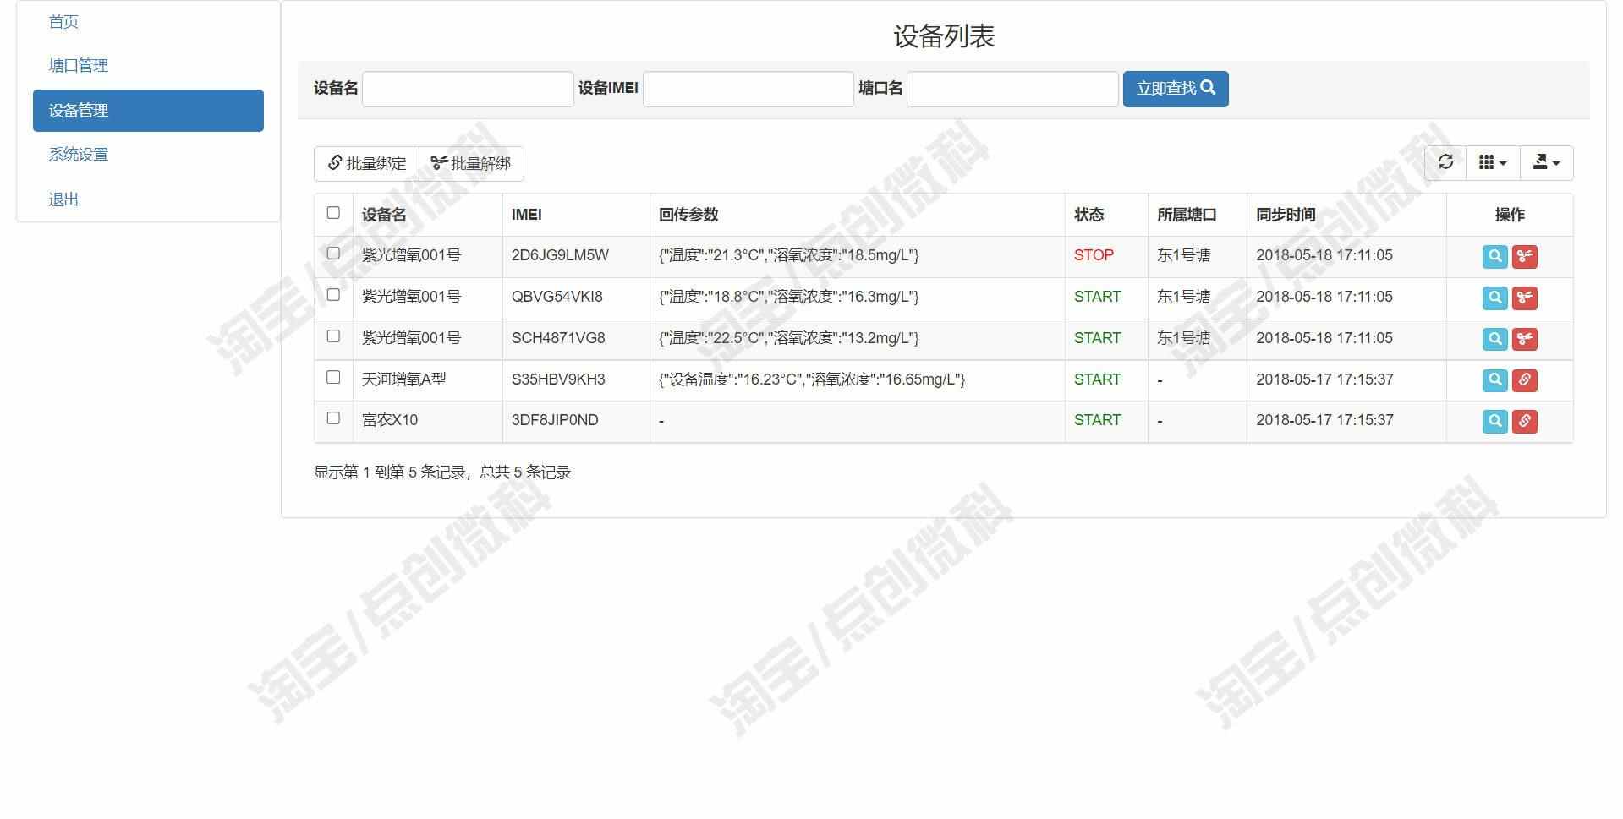Check the row with IMEI SCH4871VG8
This screenshot has width=1623, height=819.
pos(333,336)
